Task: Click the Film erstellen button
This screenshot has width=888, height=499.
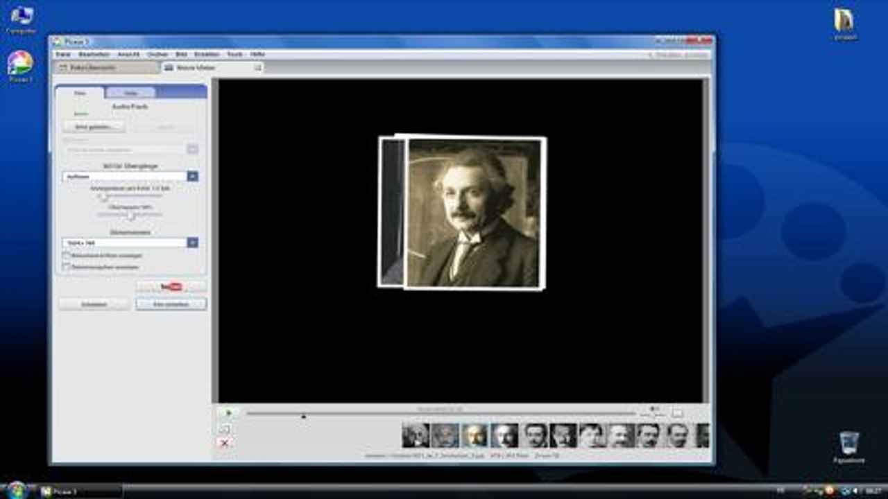Action: click(171, 304)
